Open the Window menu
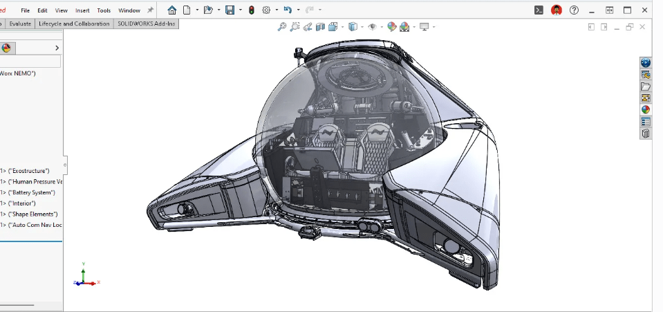Screen dimensions: 663x312 coord(129,10)
